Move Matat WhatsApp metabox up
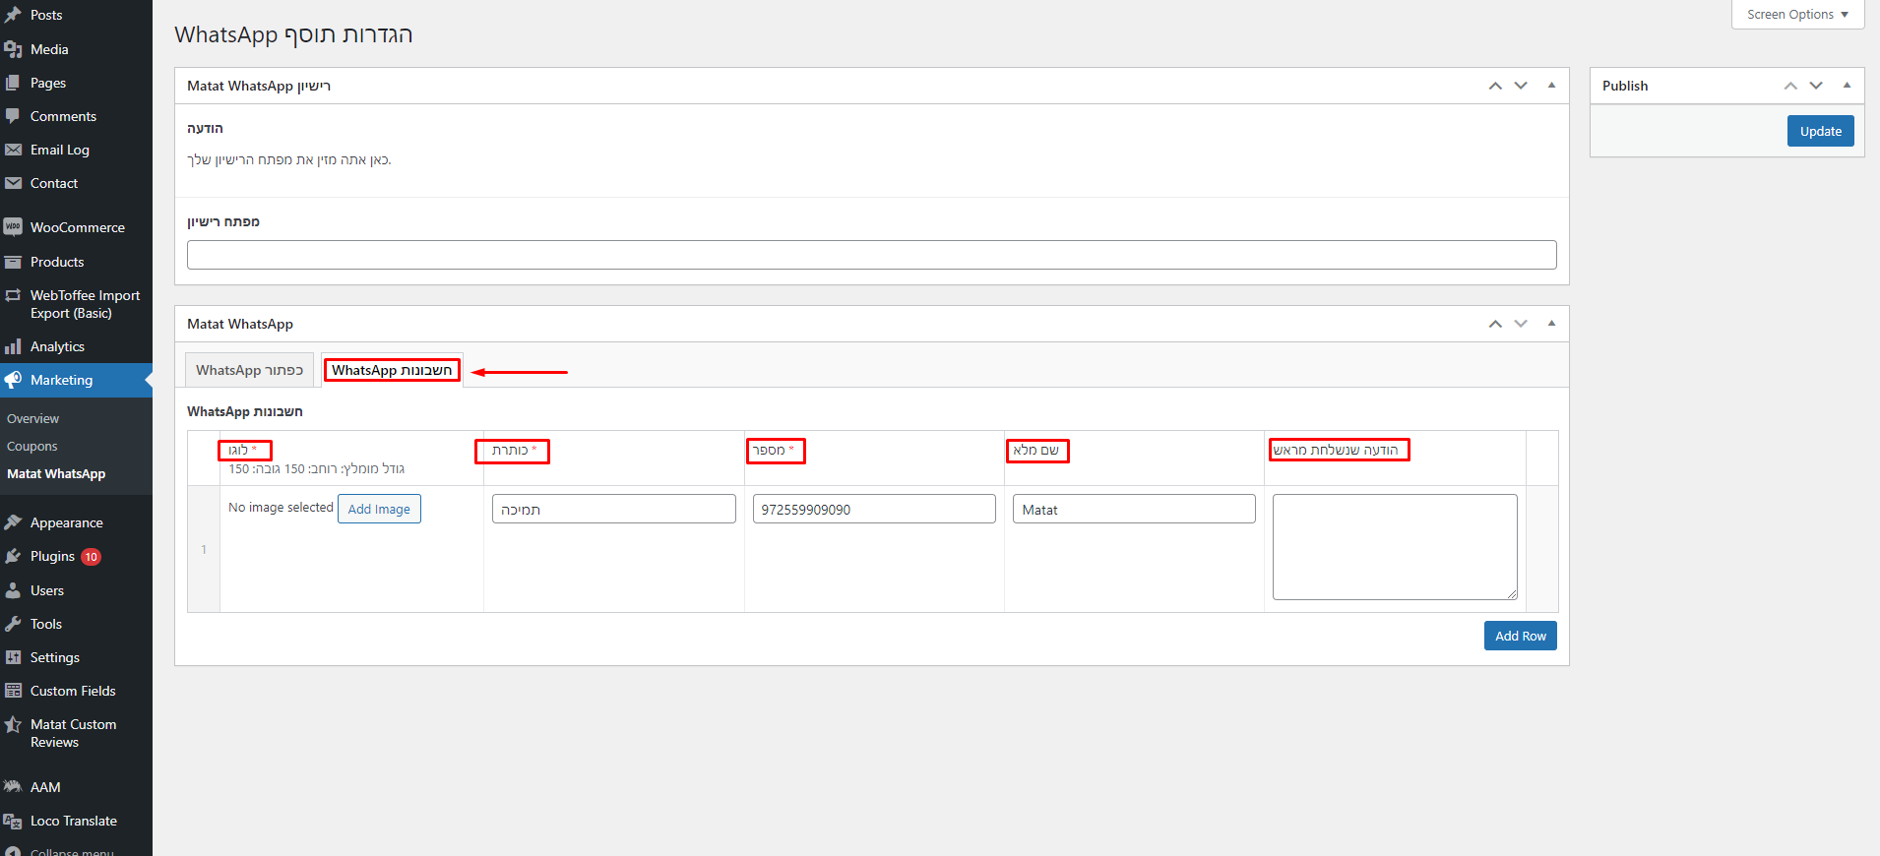The width and height of the screenshot is (1880, 856). click(1495, 324)
